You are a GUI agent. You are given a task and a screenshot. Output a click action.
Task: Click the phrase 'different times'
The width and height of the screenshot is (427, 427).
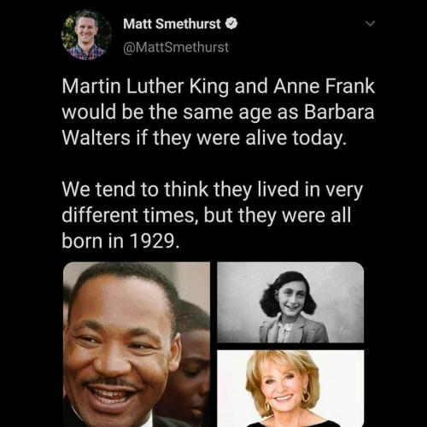(130, 215)
